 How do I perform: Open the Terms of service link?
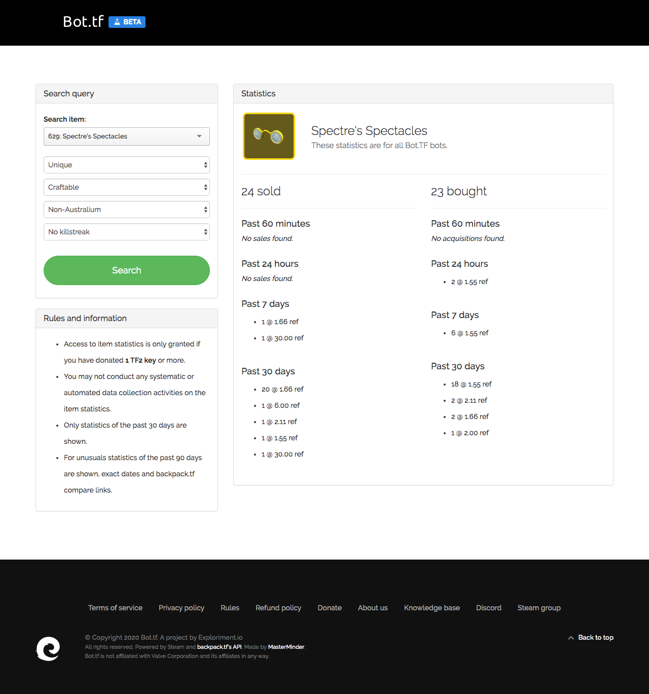pos(115,608)
